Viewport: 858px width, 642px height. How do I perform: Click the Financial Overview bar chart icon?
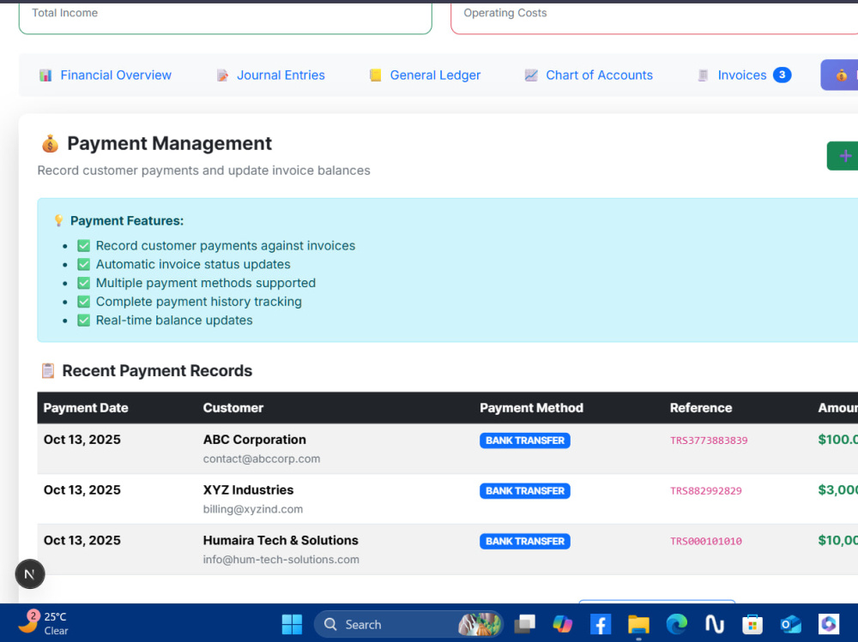tap(45, 75)
